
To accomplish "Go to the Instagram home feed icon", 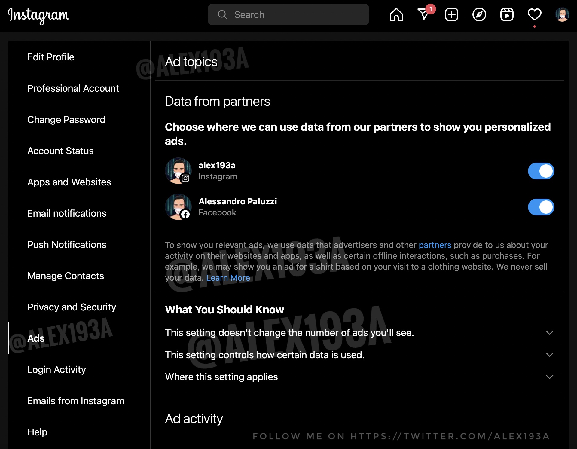I will (x=396, y=14).
